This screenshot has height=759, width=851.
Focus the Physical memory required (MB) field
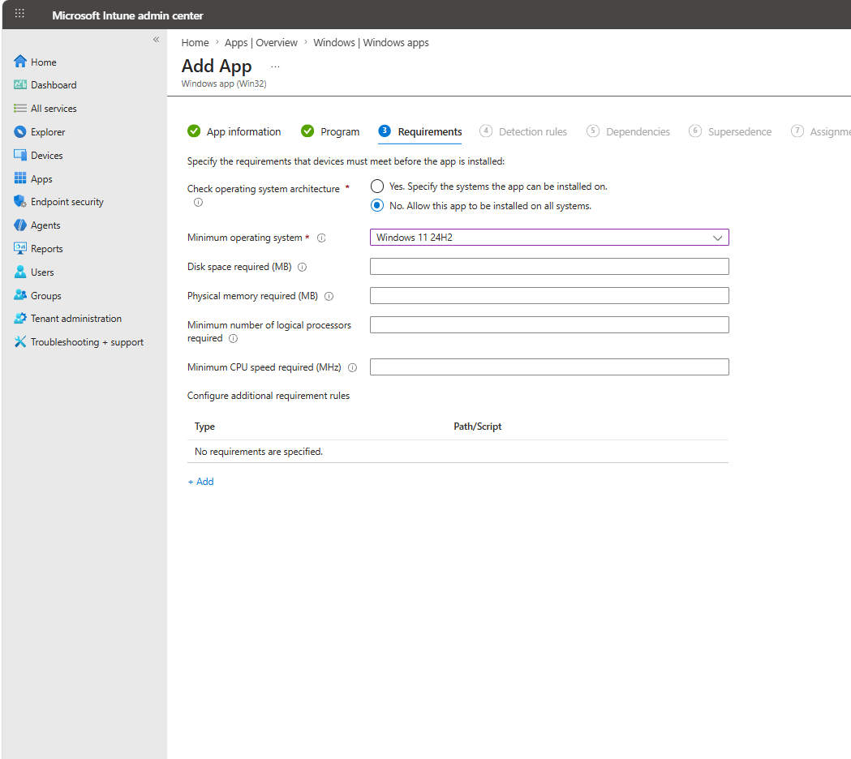coord(549,296)
